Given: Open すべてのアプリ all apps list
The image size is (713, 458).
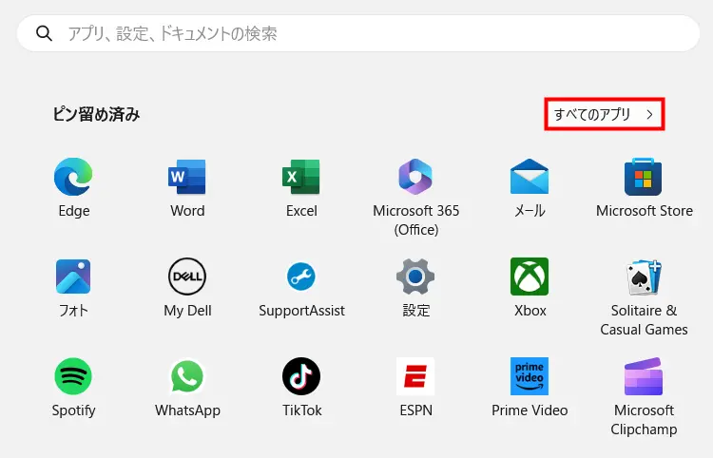Looking at the screenshot, I should coord(605,114).
